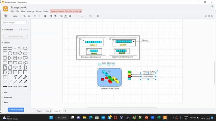Open the View menu
216x121 pixels.
[x=23, y=11]
